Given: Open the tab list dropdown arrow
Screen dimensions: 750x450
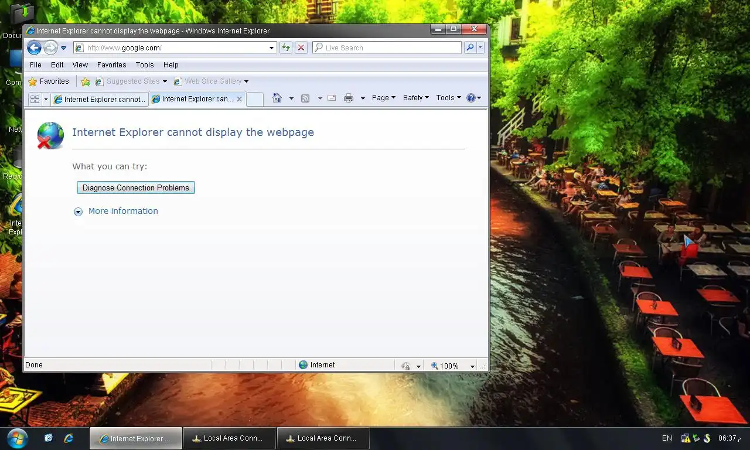Looking at the screenshot, I should click(46, 99).
